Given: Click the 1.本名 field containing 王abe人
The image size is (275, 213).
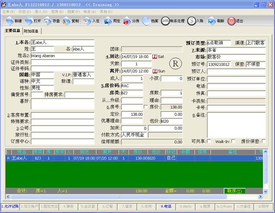Looking at the screenshot, I should pos(62,42).
